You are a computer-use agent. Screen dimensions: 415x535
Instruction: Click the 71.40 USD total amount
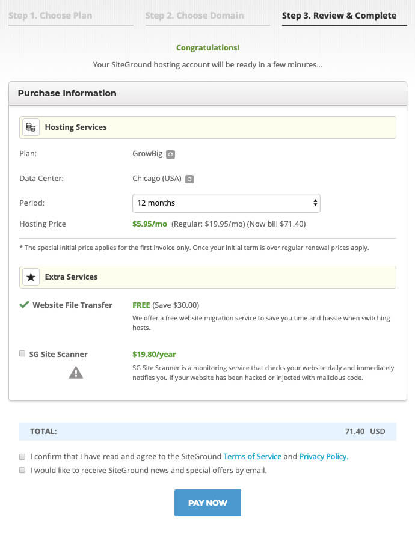tap(365, 431)
